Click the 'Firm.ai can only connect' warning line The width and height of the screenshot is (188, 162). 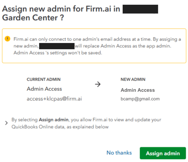97,39
